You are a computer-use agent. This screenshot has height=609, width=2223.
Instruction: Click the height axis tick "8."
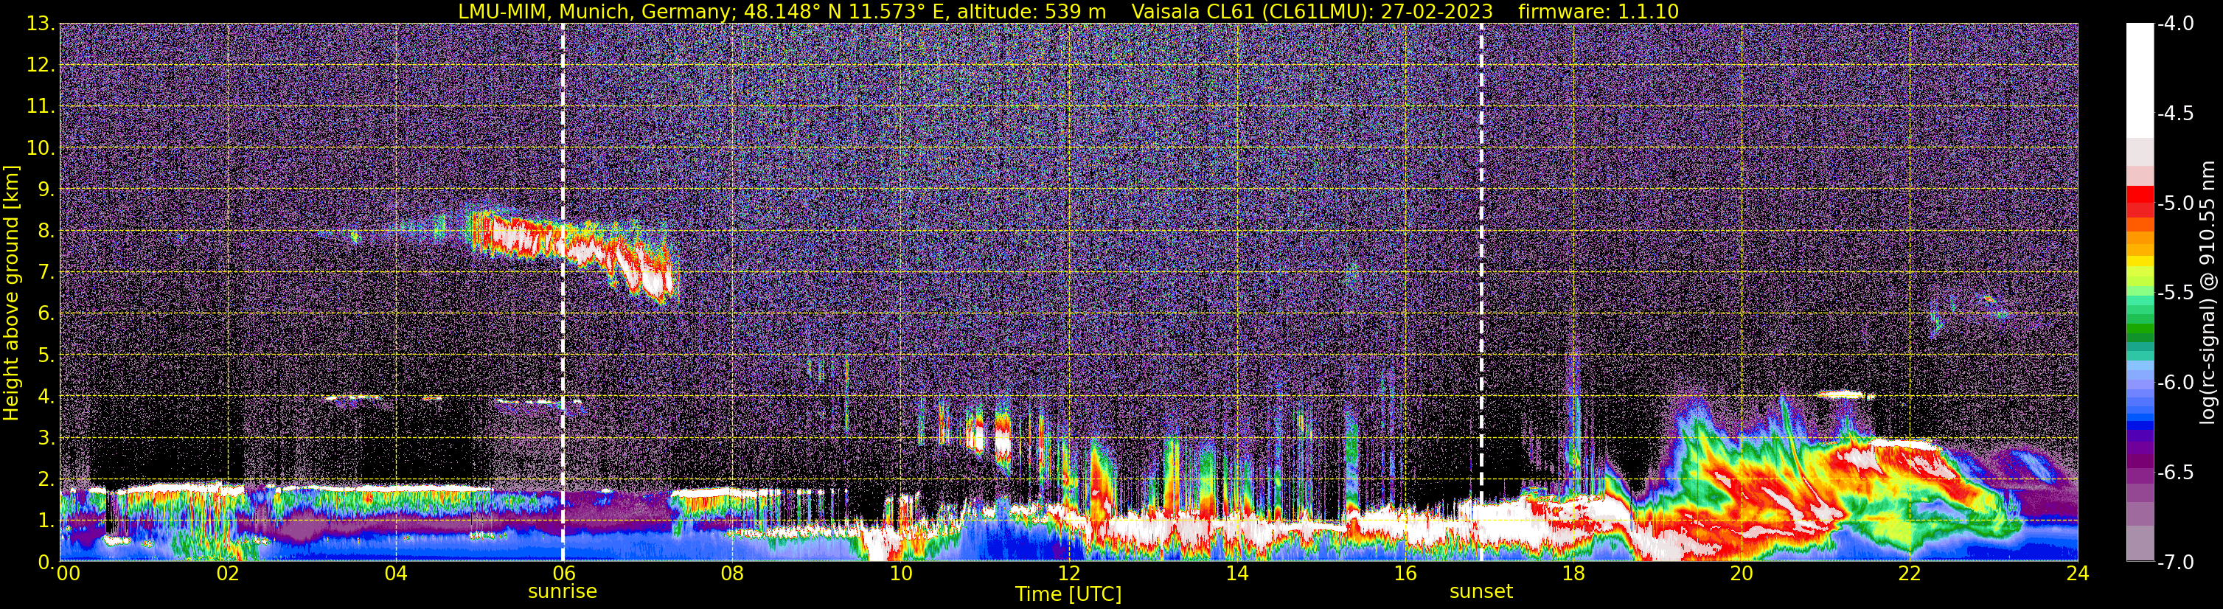(46, 232)
